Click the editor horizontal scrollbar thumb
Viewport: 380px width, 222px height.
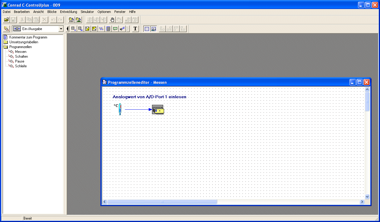[x=162, y=202]
